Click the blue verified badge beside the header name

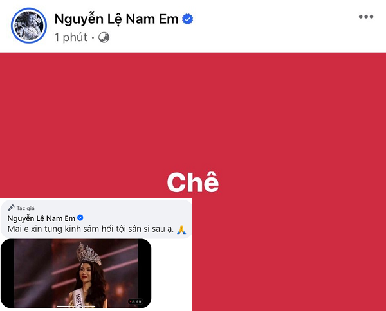pyautogui.click(x=188, y=19)
